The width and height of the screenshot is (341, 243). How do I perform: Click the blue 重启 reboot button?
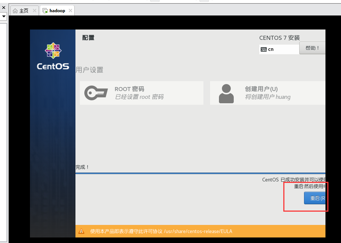(315, 198)
